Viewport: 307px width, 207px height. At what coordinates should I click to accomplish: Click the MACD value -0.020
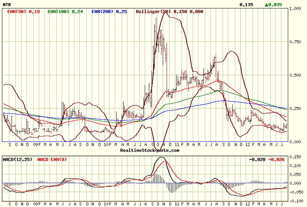(257, 159)
